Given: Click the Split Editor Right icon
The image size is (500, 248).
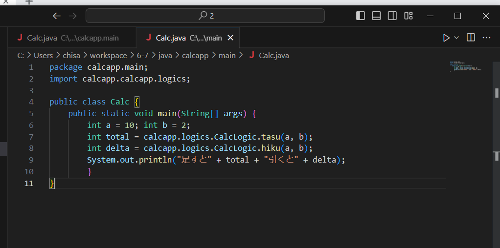Looking at the screenshot, I should pos(471,38).
